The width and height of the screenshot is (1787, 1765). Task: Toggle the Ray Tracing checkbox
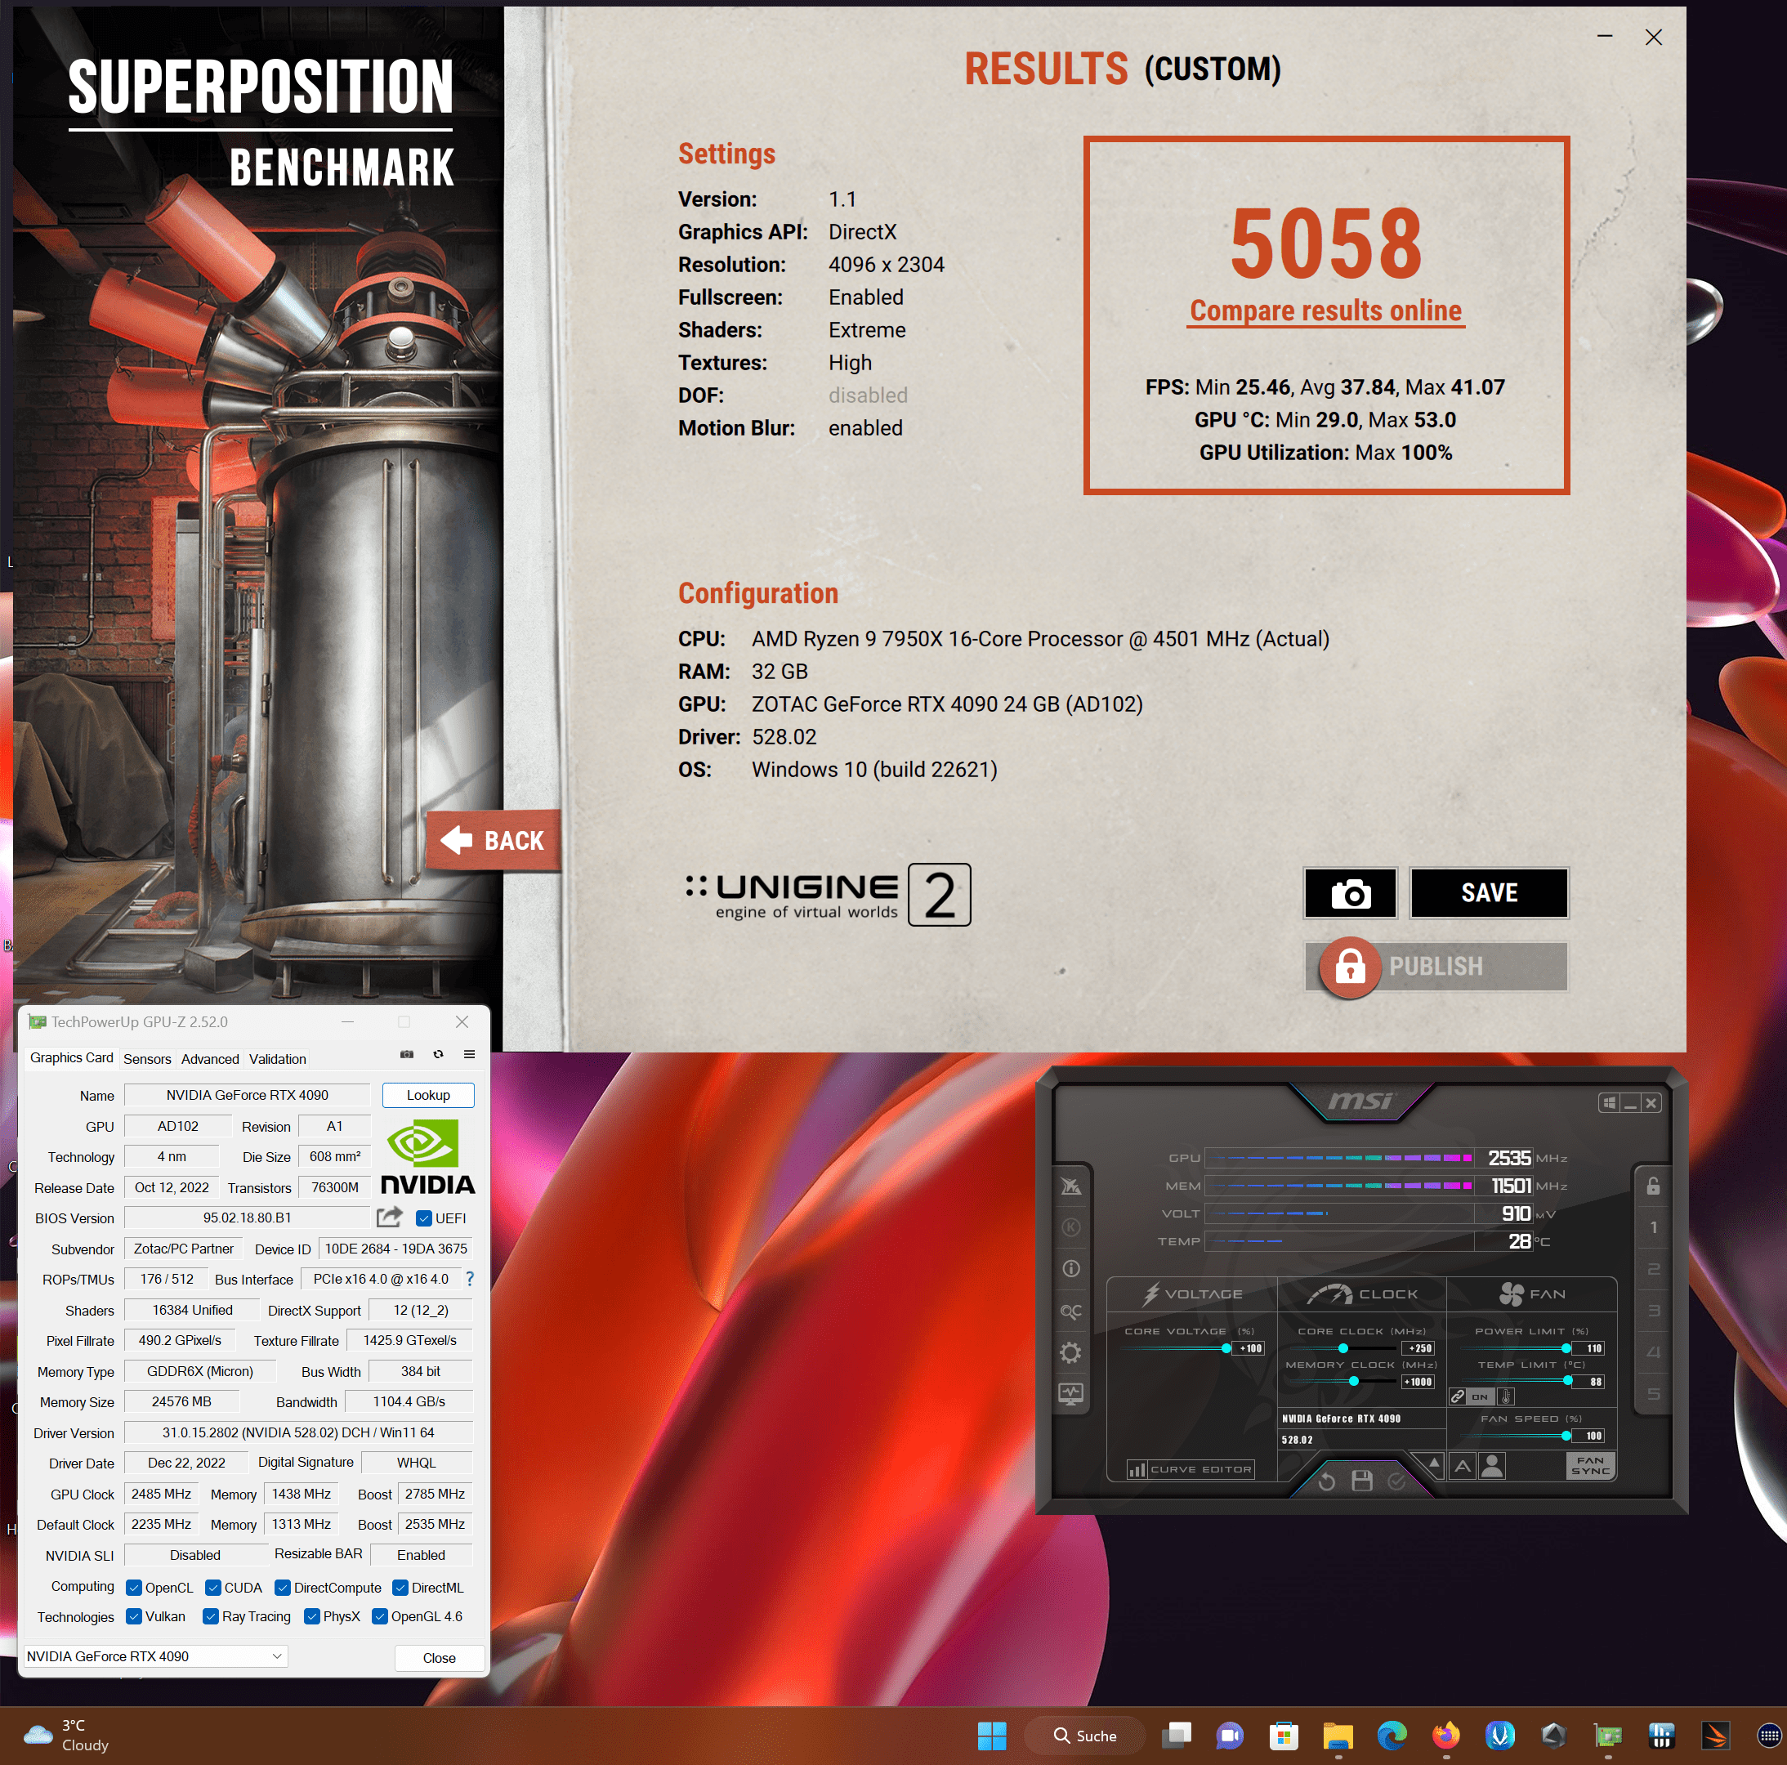pos(210,1616)
